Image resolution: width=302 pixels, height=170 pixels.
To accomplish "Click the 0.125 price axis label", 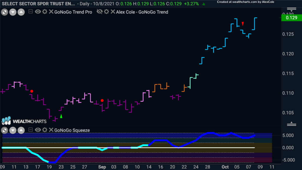I will (x=288, y=34).
